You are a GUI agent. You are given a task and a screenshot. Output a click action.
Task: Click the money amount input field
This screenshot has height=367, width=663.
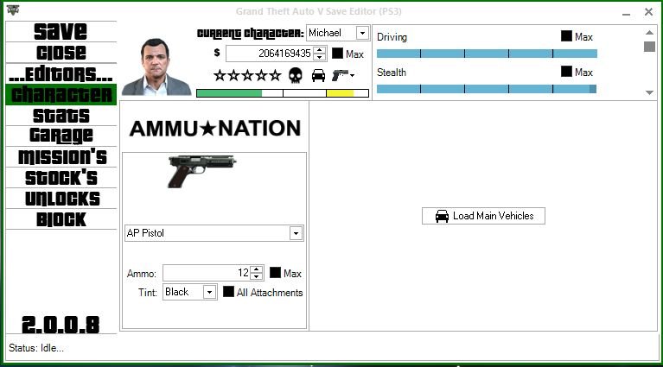click(271, 54)
